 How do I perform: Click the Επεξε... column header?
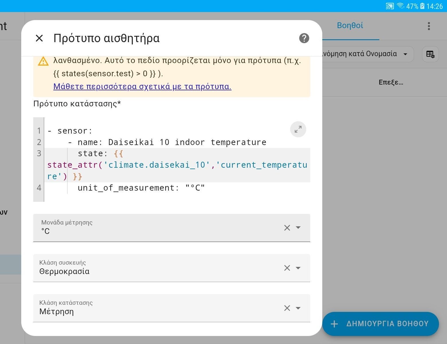(x=391, y=83)
